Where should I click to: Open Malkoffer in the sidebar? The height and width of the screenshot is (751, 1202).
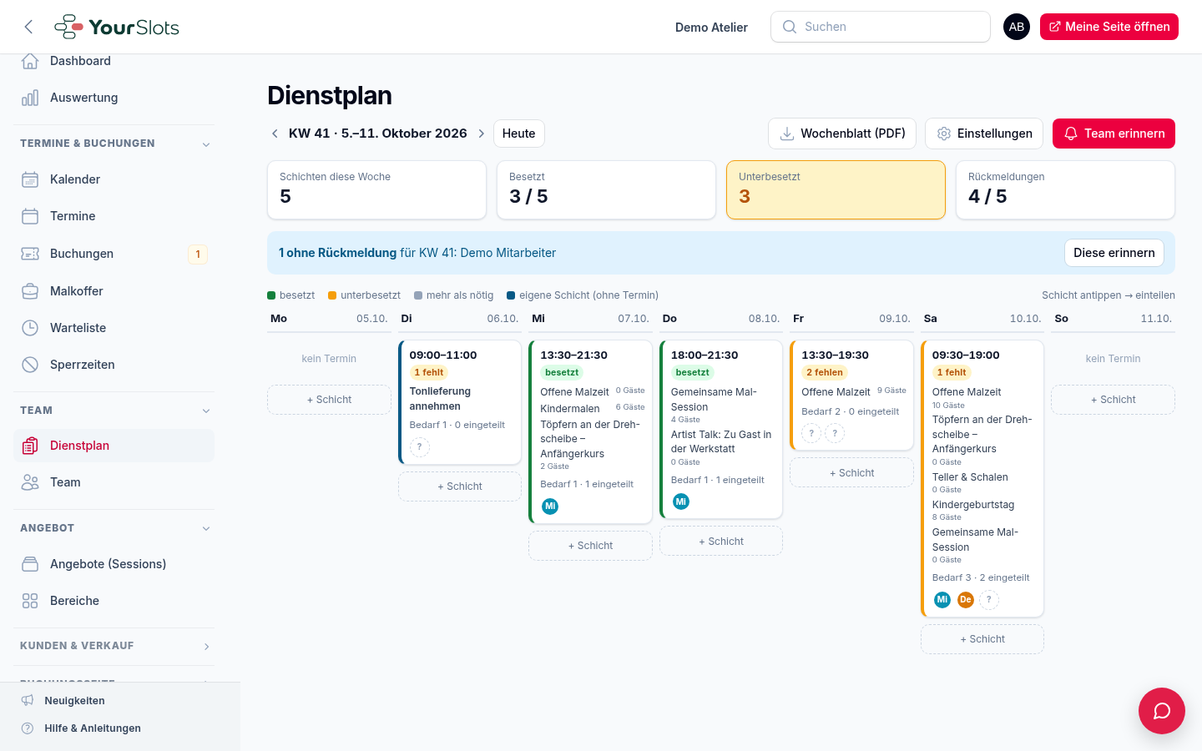click(114, 291)
